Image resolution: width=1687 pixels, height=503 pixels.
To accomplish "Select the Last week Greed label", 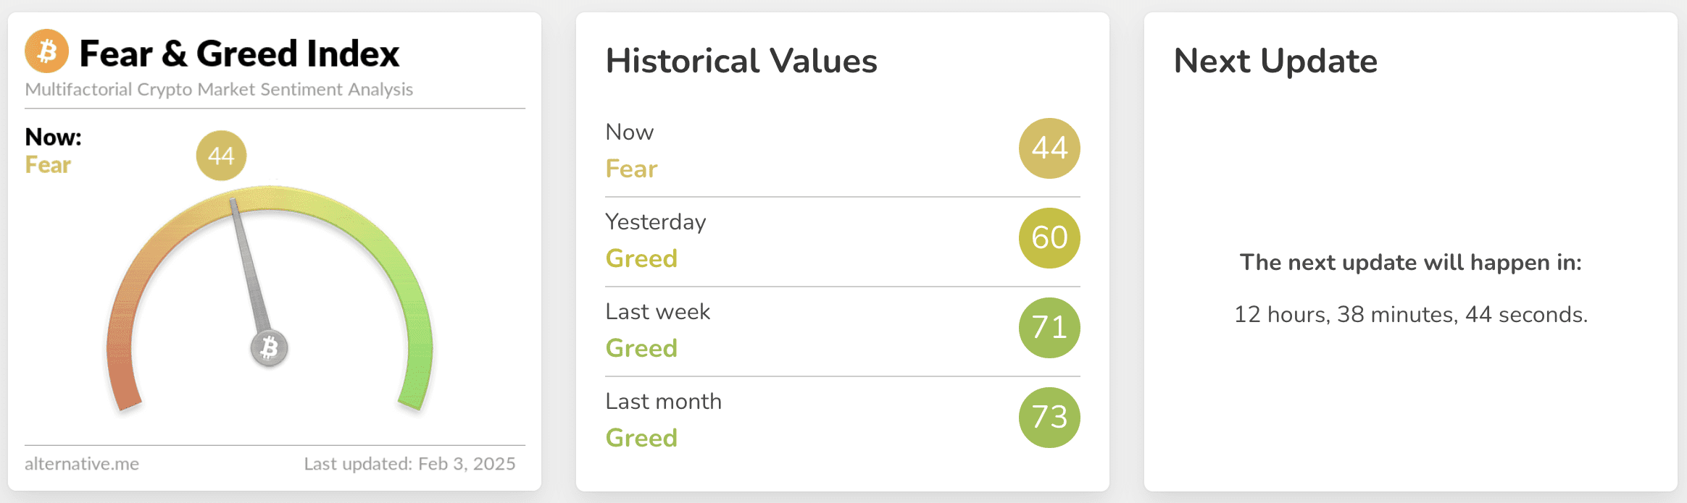I will pyautogui.click(x=641, y=348).
